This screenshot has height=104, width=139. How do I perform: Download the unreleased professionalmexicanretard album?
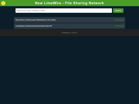click(119, 26)
